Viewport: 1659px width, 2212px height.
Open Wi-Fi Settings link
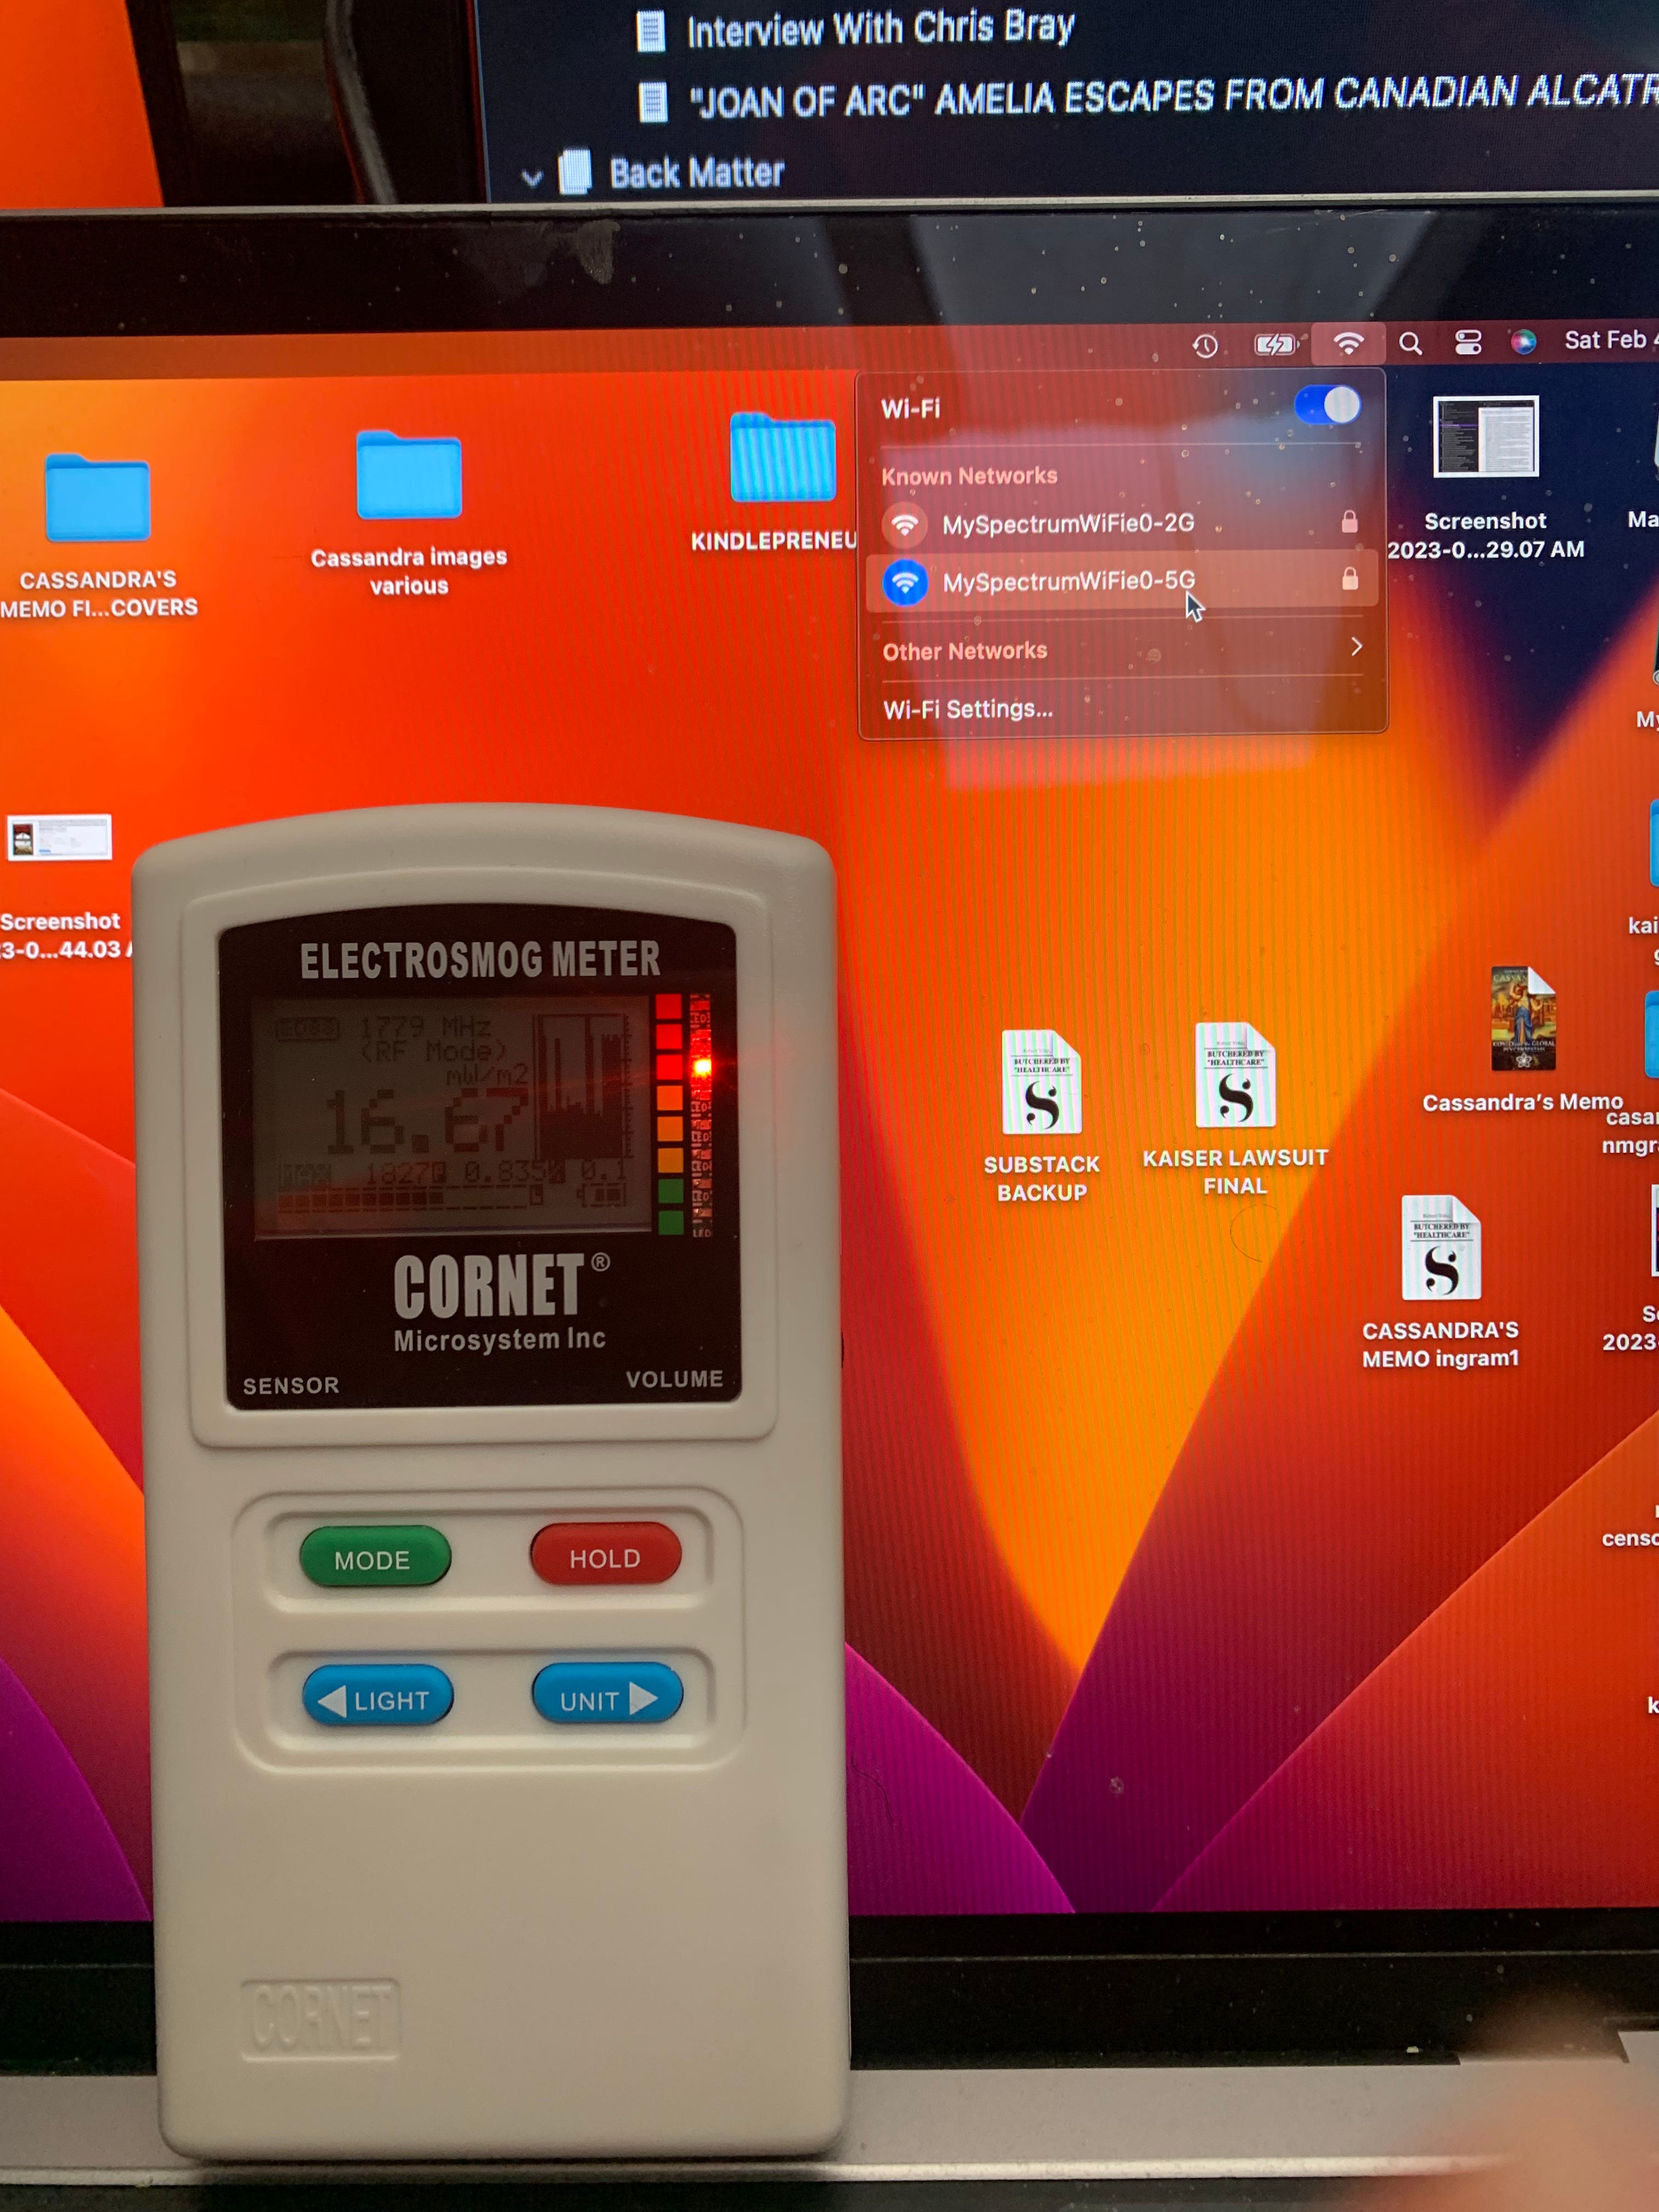click(x=967, y=709)
